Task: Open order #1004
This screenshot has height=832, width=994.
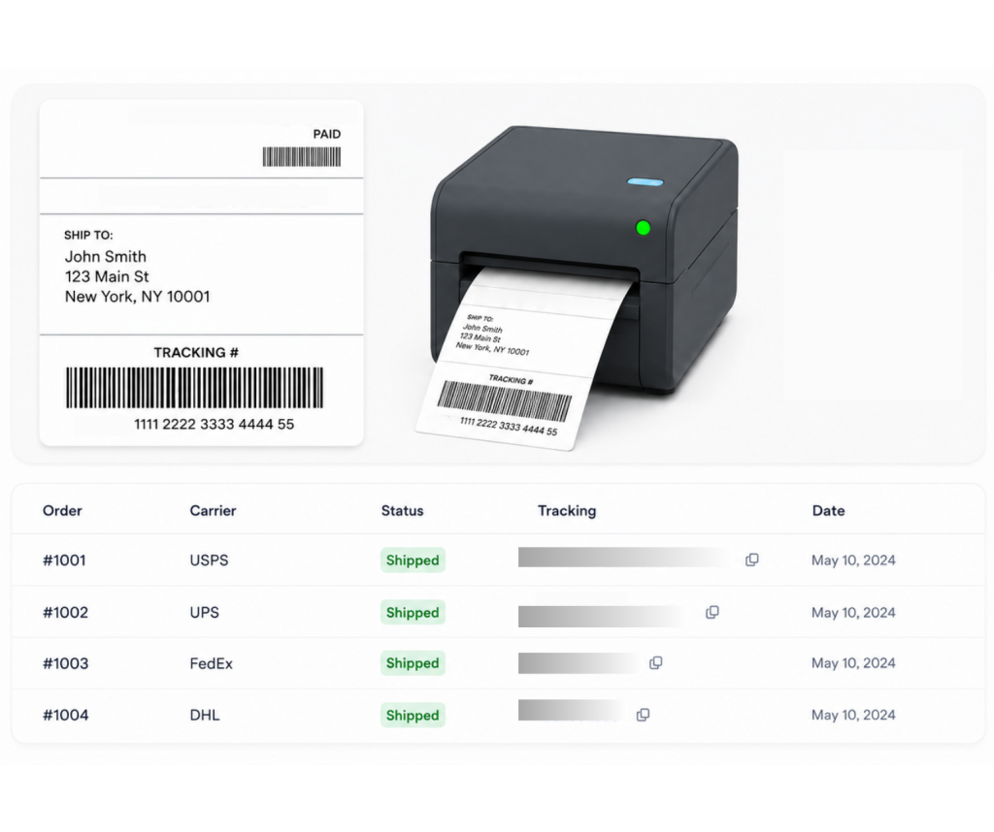Action: point(65,715)
